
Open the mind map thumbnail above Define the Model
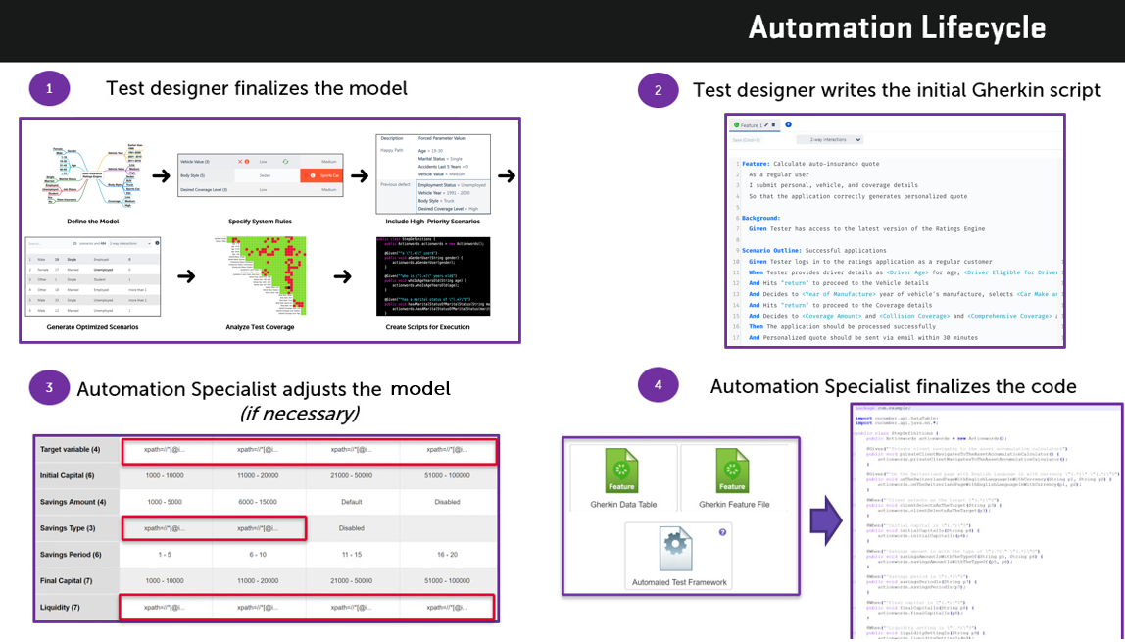click(x=93, y=175)
